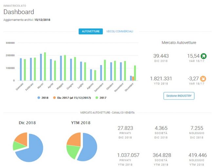Click the Mercato Autovetture heading

179,43
